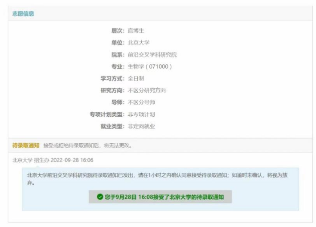
Task: Click the 不区分研究方向 value
Action: click(x=147, y=90)
